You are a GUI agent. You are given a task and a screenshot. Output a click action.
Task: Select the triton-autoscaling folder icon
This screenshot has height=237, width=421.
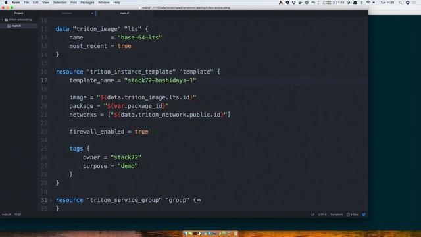7,20
